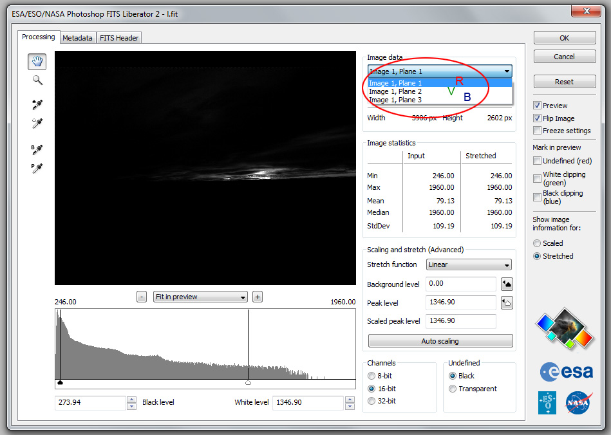Viewport: 611px width, 435px height.
Task: Click the histogram graph
Action: tap(205, 344)
